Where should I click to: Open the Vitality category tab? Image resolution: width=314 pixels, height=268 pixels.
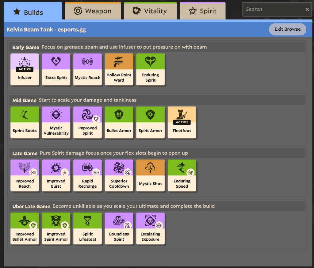tap(150, 10)
